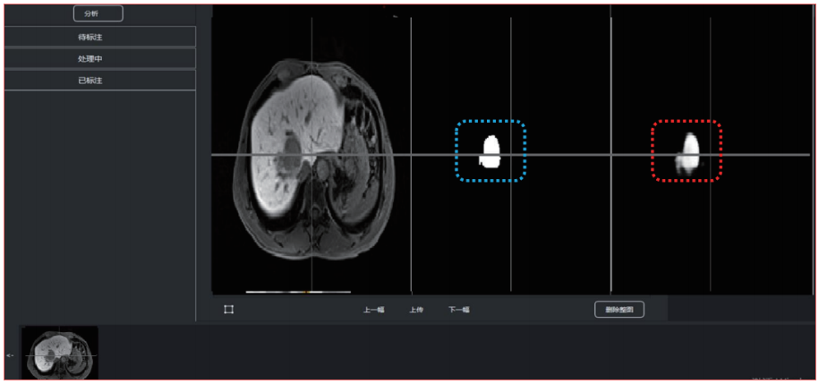This screenshot has height=384, width=819.
Task: Click the 分析 (Analyze) button
Action: click(x=98, y=14)
